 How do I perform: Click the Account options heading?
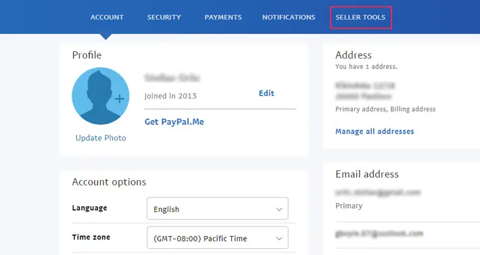[109, 182]
